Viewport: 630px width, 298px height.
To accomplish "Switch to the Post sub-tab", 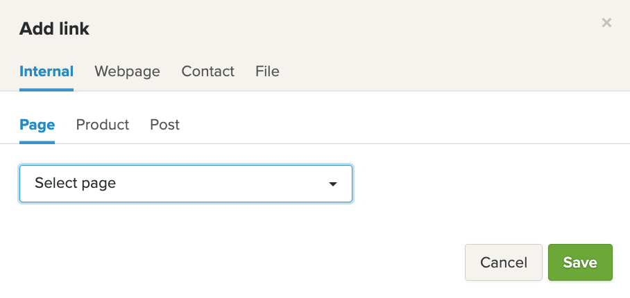I will coord(164,125).
